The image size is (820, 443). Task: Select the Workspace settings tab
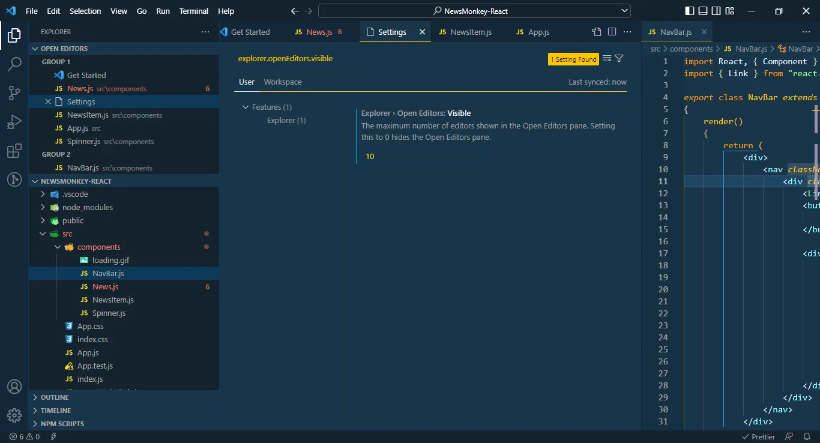pos(283,82)
